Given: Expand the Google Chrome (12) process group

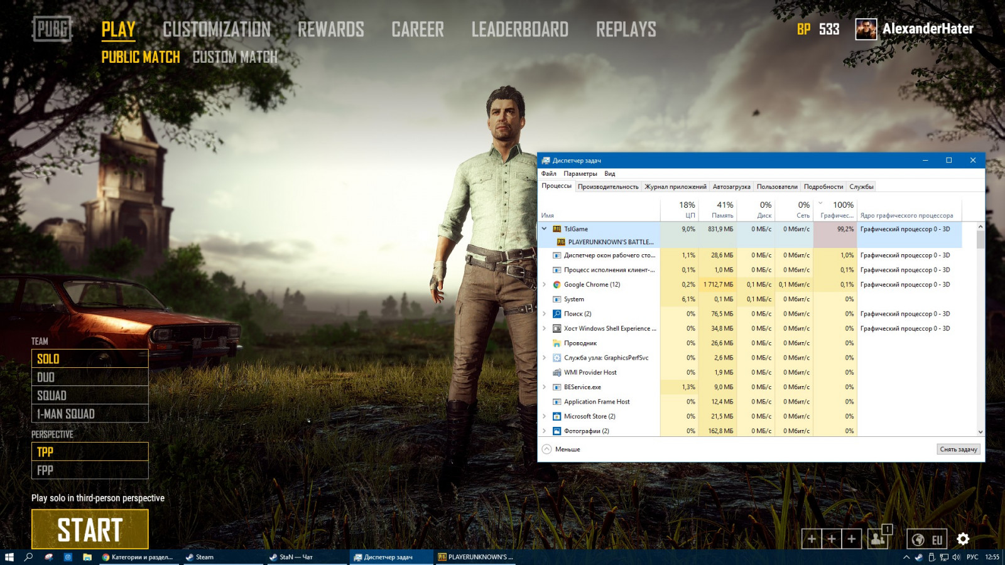Looking at the screenshot, I should tap(545, 284).
